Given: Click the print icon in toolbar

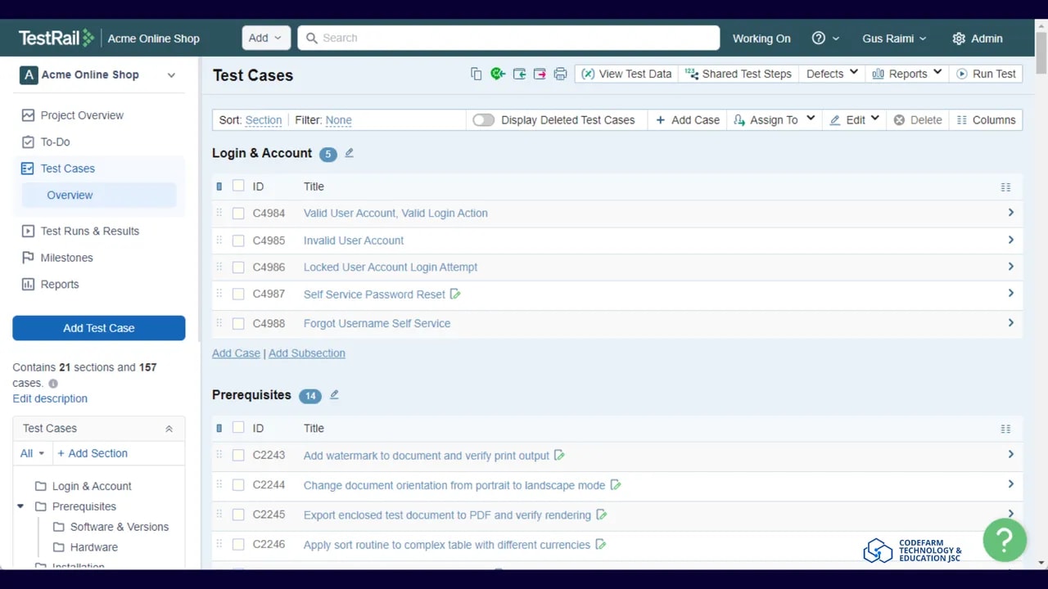Looking at the screenshot, I should (x=560, y=74).
